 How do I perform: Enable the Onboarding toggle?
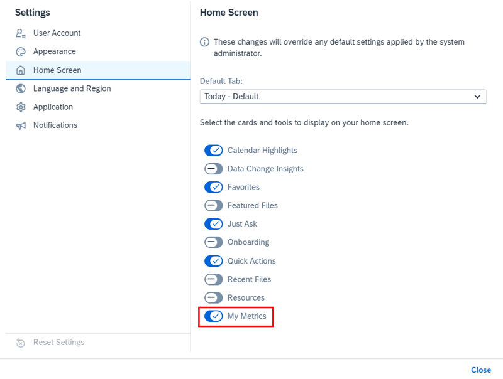(214, 242)
